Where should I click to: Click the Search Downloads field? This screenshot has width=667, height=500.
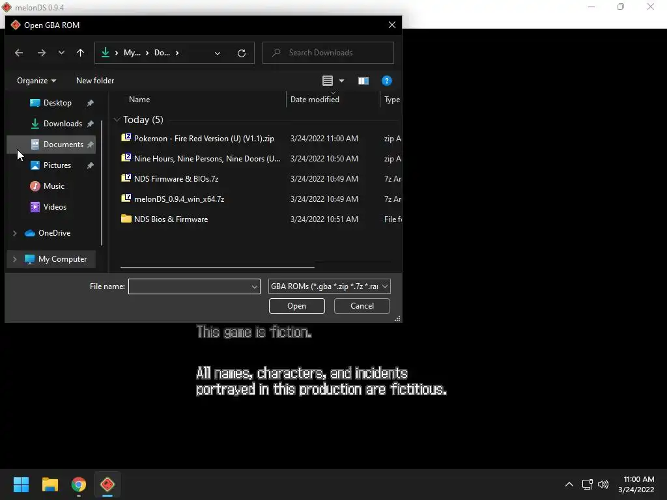click(x=328, y=53)
